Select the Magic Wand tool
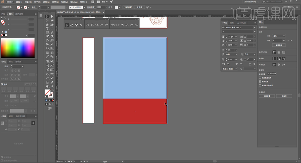 coord(47,20)
